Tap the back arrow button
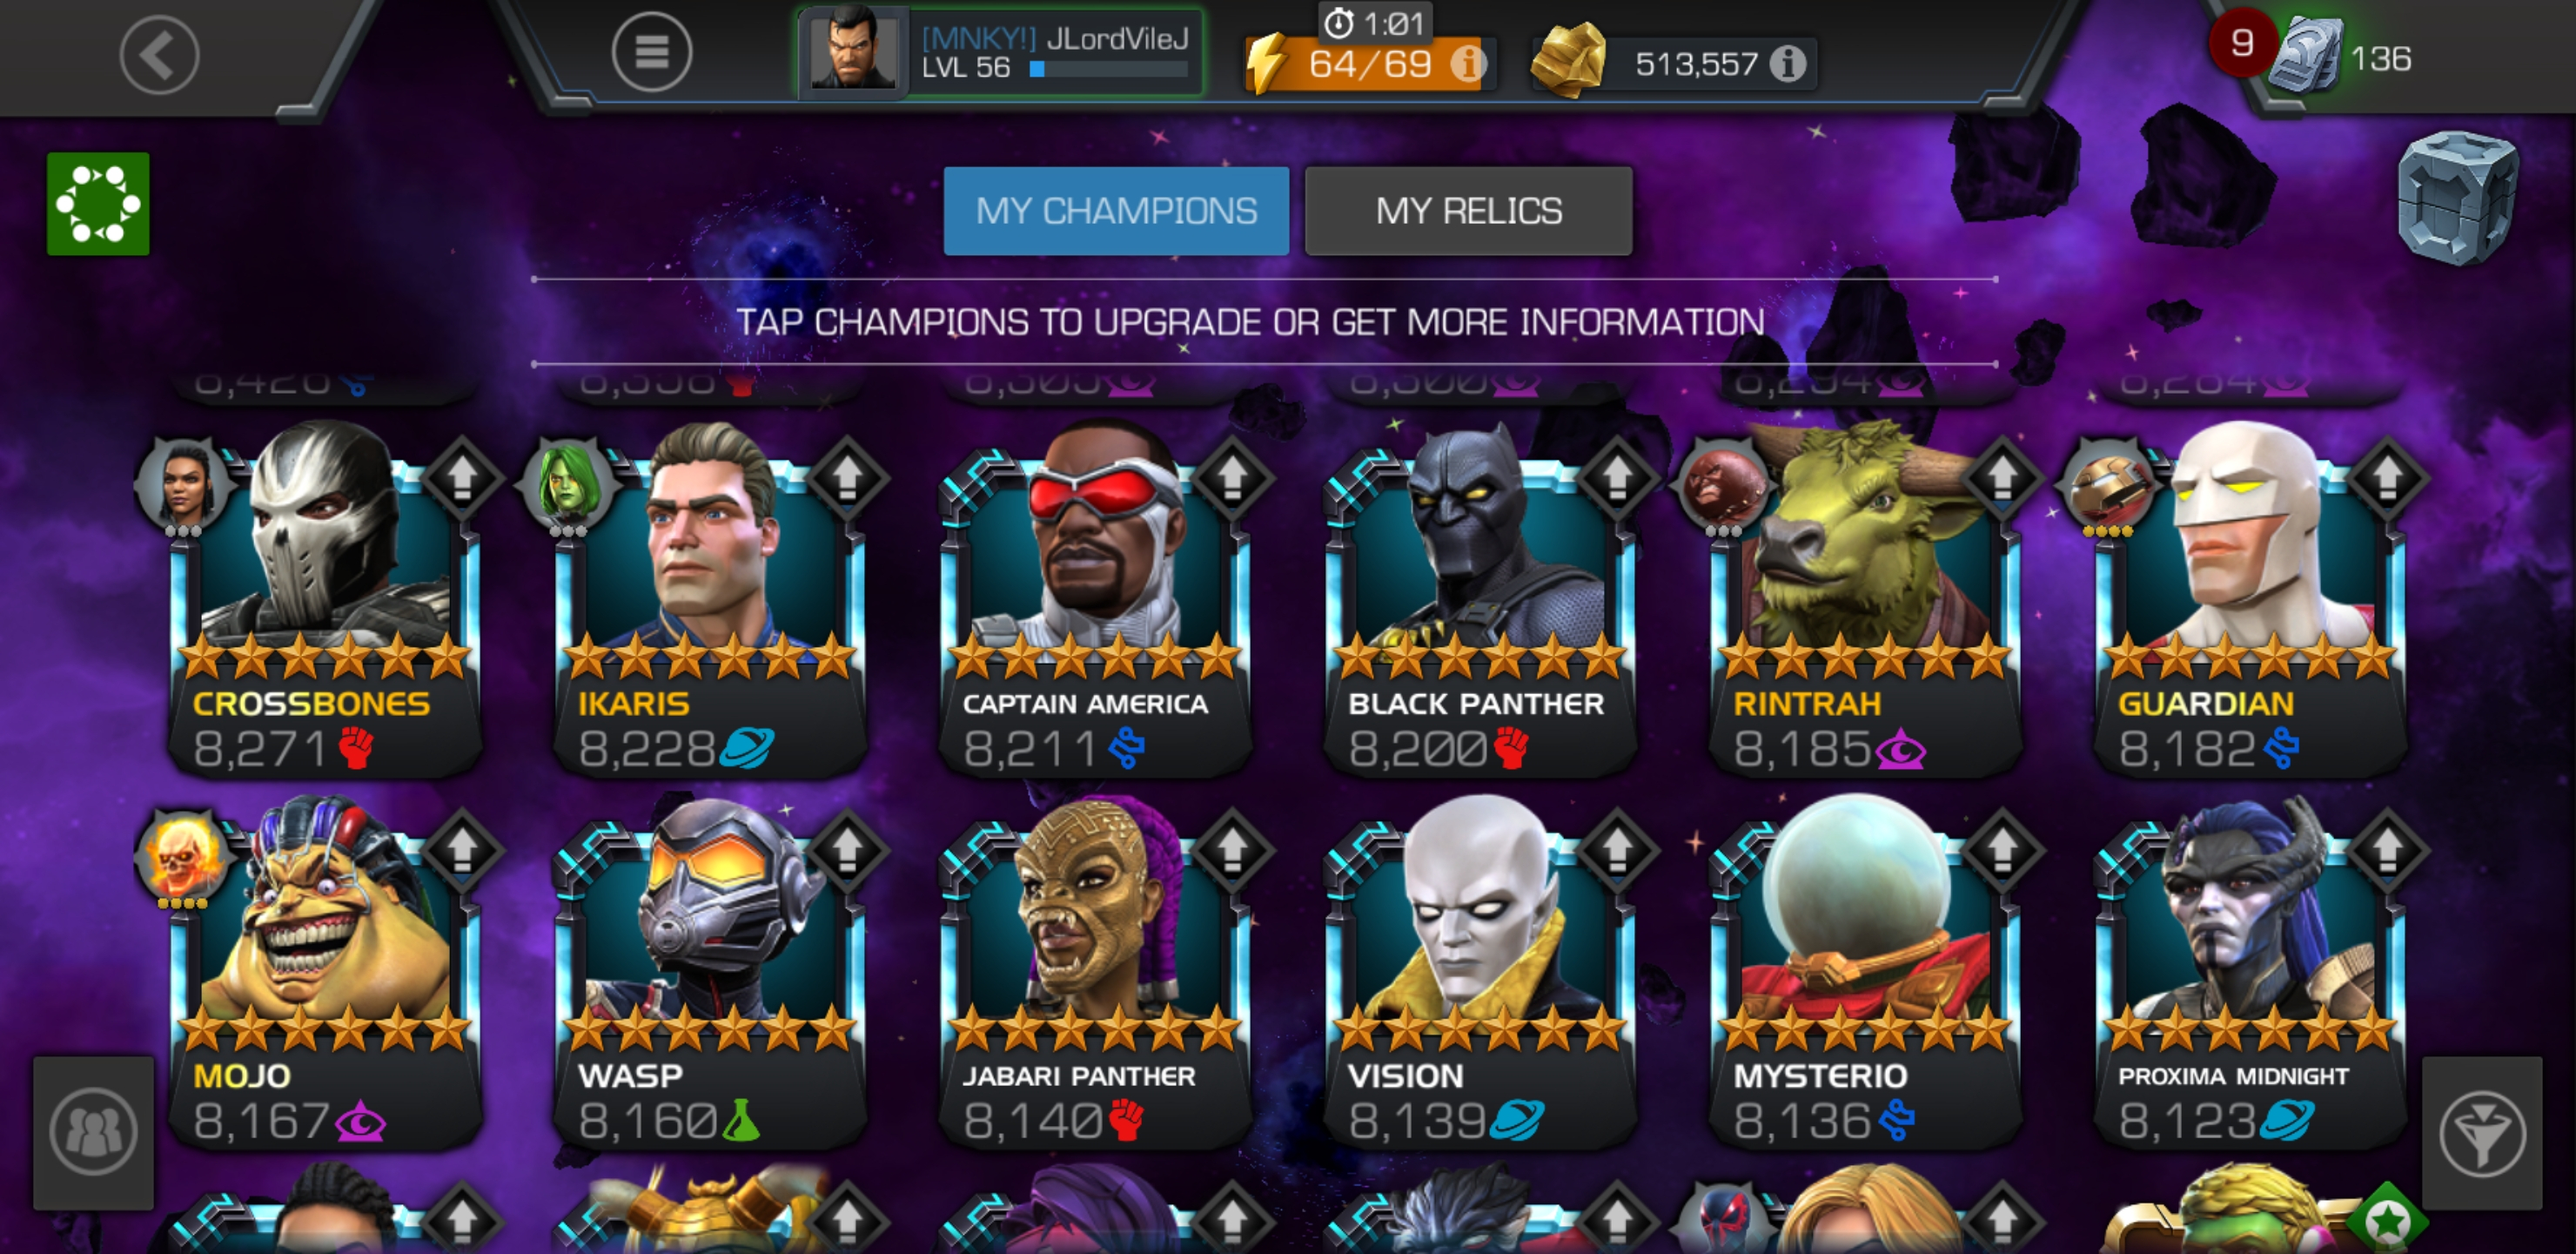Screen dimensions: 2576x1254 (x=159, y=55)
